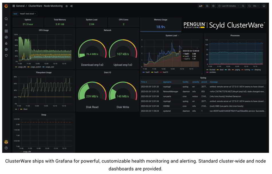Click the Add panel button in toolbar
The width and height of the screenshot is (272, 174).
pyautogui.click(x=200, y=6)
